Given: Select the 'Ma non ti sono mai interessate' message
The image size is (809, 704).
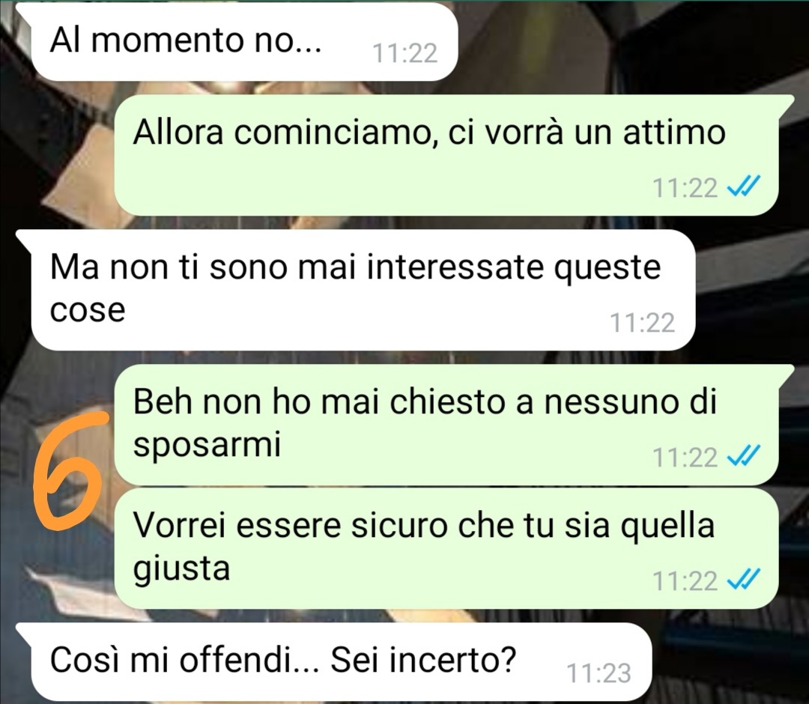Looking at the screenshot, I should [x=363, y=290].
